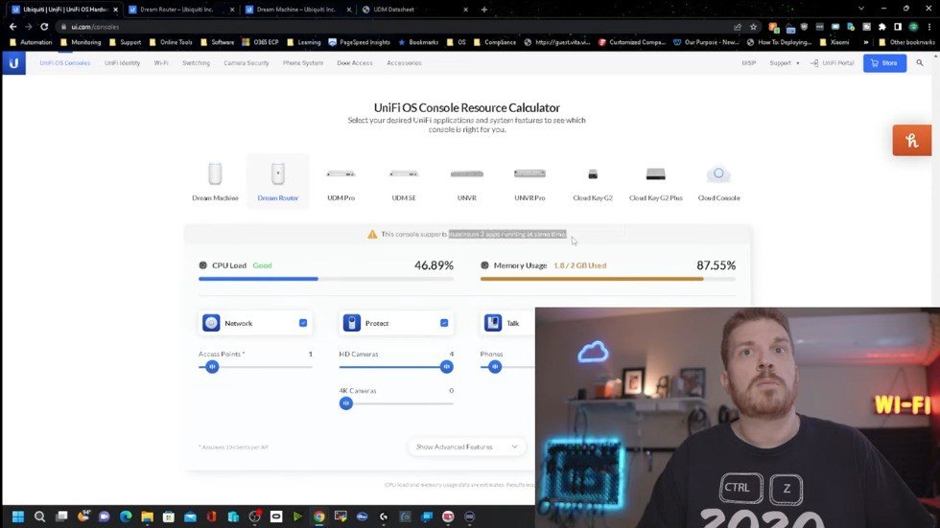Open the browser extensions puzzle icon
The height and width of the screenshot is (528, 940).
(881, 26)
